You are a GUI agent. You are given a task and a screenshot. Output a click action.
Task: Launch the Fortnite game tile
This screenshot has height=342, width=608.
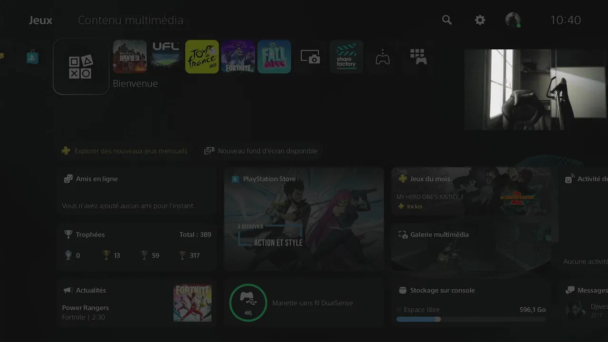click(x=238, y=57)
